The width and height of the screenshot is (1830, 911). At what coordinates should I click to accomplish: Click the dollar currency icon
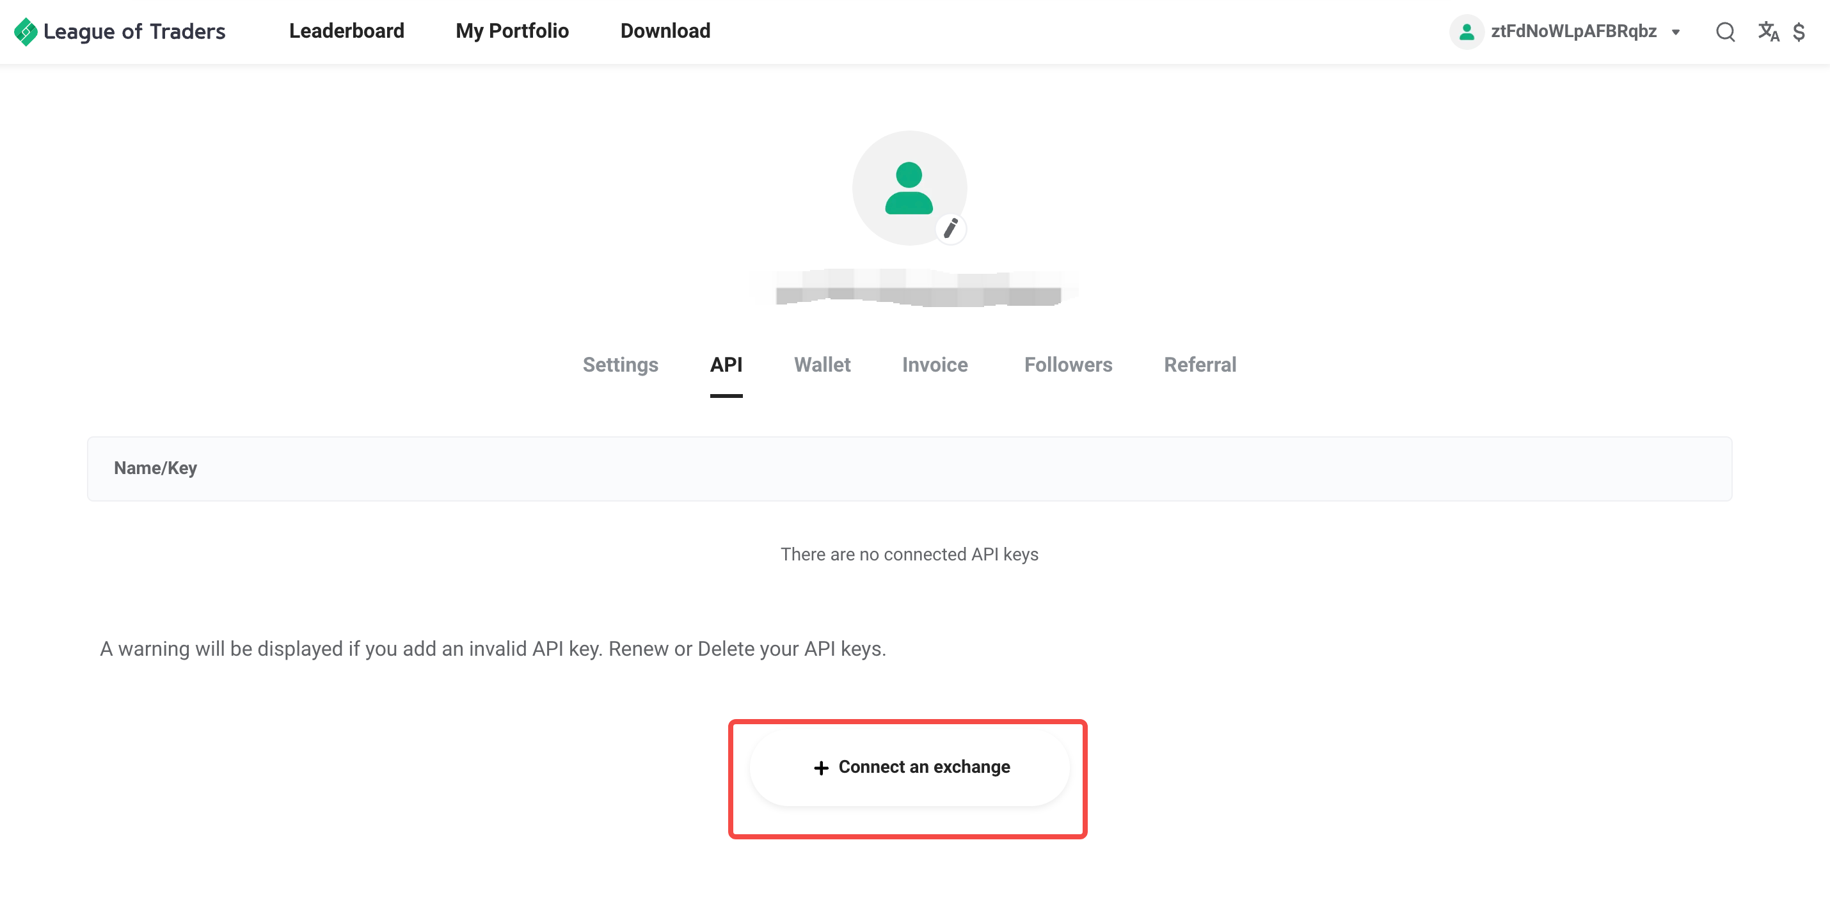click(1799, 32)
